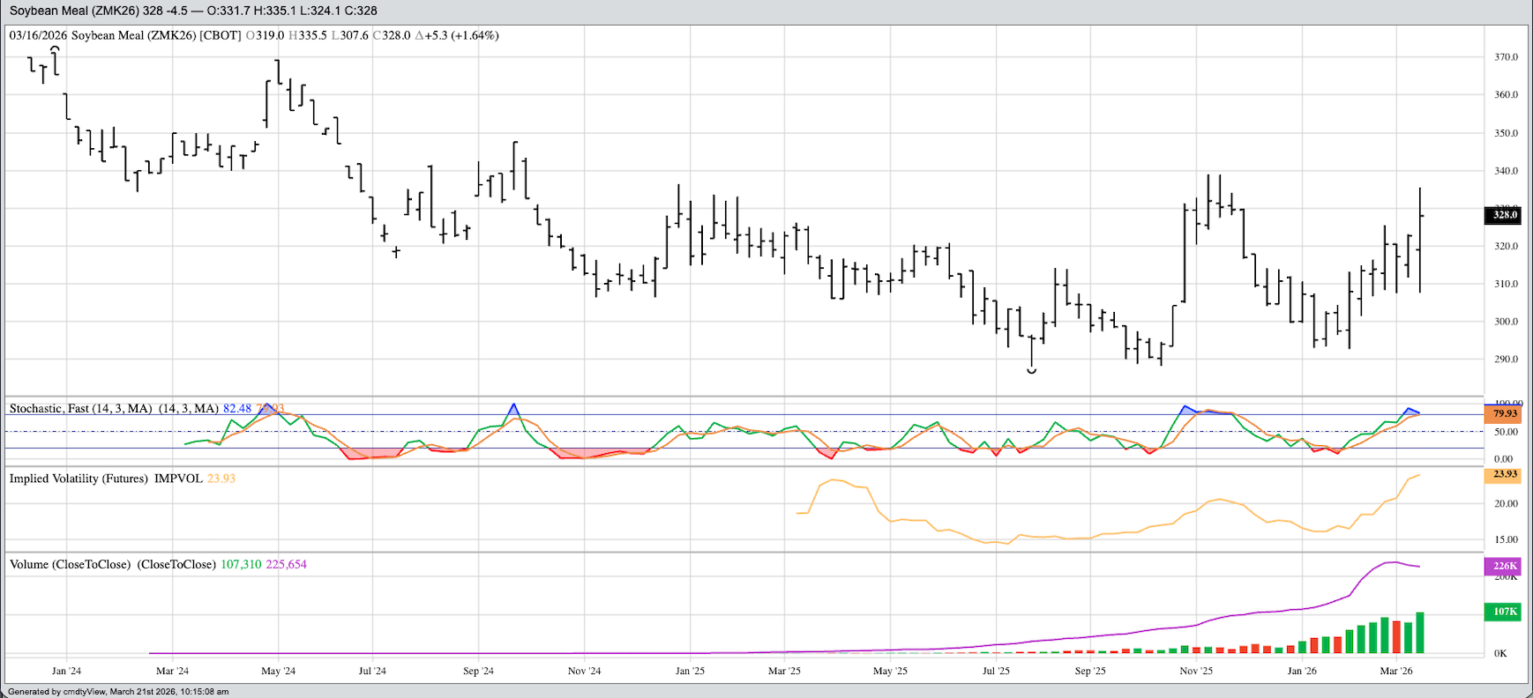Click the Nov '25 date axis label

coord(1196,671)
